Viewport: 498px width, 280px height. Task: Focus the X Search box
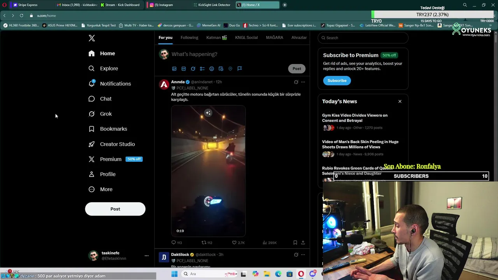[x=363, y=38]
